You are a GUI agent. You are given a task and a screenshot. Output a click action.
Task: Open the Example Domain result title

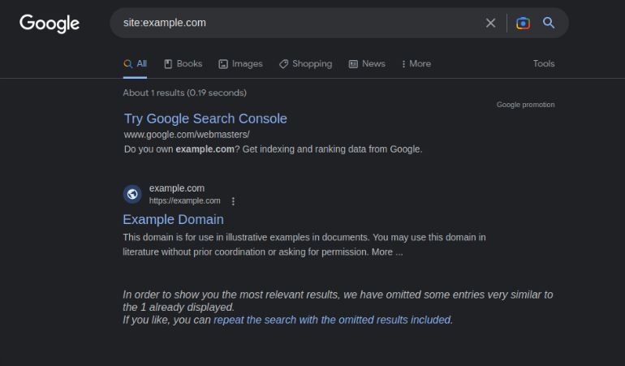point(173,219)
